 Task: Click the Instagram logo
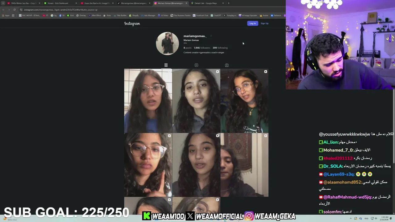click(132, 23)
